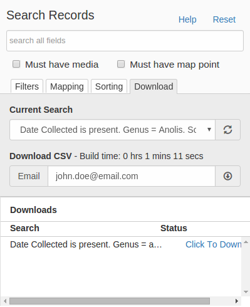Click the horizontal scrollbar right arrow

[237, 301]
